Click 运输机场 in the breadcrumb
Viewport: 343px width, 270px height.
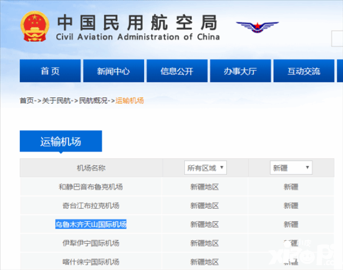[x=130, y=100]
